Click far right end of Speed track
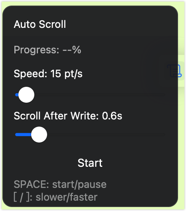This screenshot has width=186, height=211. coord(164,95)
